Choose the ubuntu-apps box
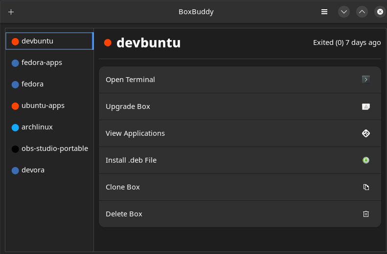This screenshot has width=387, height=254. [43, 106]
